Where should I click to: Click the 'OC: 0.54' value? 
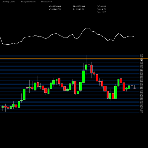coord(101,7)
